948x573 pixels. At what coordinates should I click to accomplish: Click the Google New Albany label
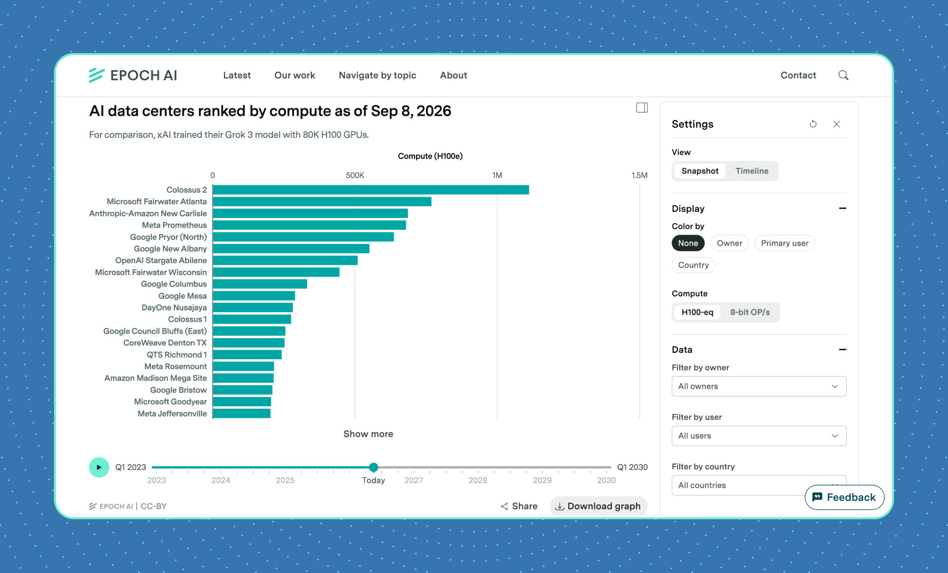pos(170,249)
